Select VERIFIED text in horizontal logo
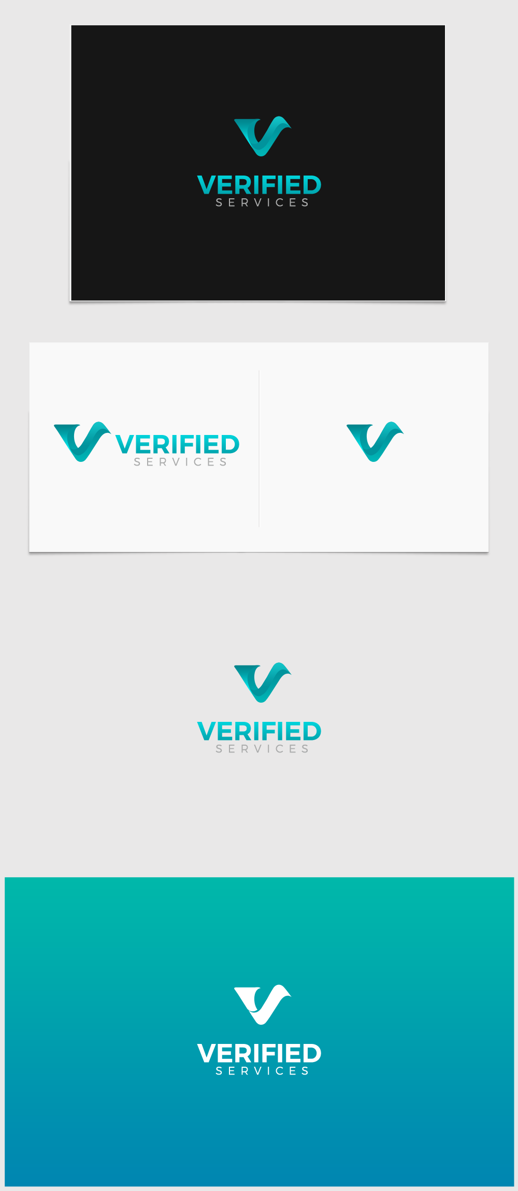Screen dimensions: 518x1191 (177, 444)
